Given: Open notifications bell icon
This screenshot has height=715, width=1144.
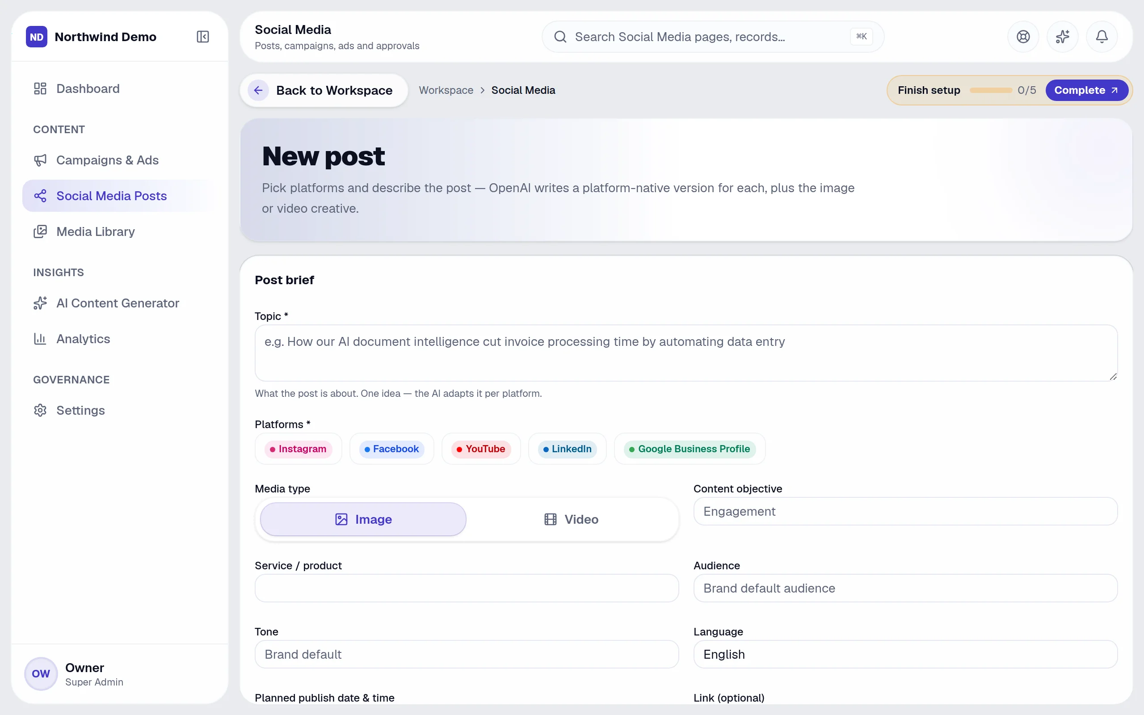Looking at the screenshot, I should pos(1102,36).
